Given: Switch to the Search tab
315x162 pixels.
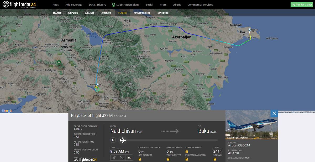Looking at the screenshot, I should (57, 13).
